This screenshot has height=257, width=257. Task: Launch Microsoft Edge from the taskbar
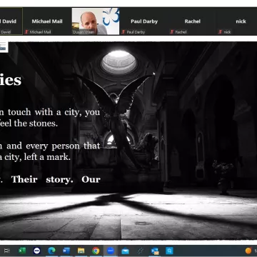pyautogui.click(x=51, y=251)
